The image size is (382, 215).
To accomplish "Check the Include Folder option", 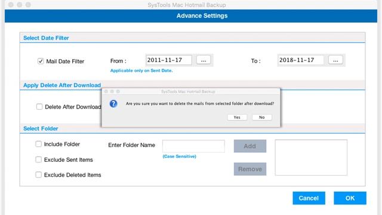I will pyautogui.click(x=38, y=144).
